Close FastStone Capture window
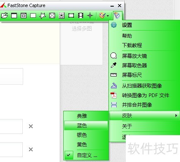Screen dimensions: 180x162 pos(120,5)
